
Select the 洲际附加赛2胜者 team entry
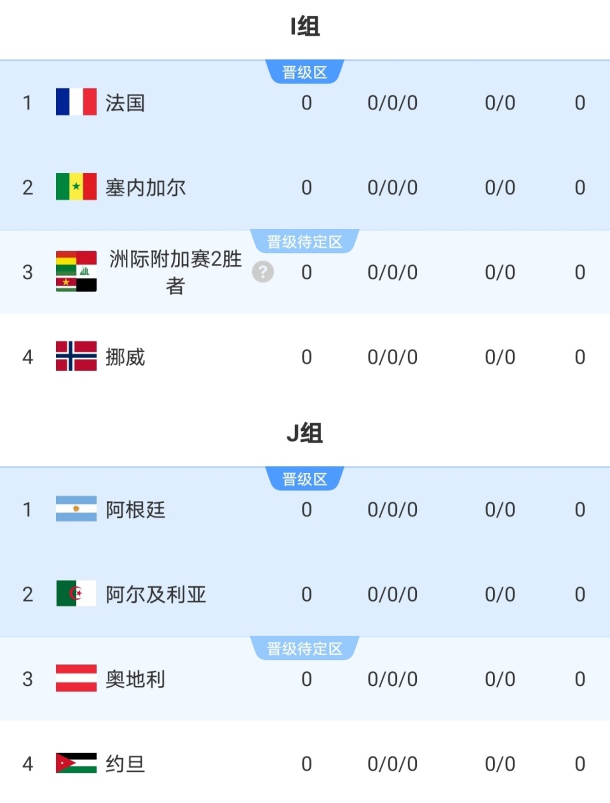tap(175, 272)
